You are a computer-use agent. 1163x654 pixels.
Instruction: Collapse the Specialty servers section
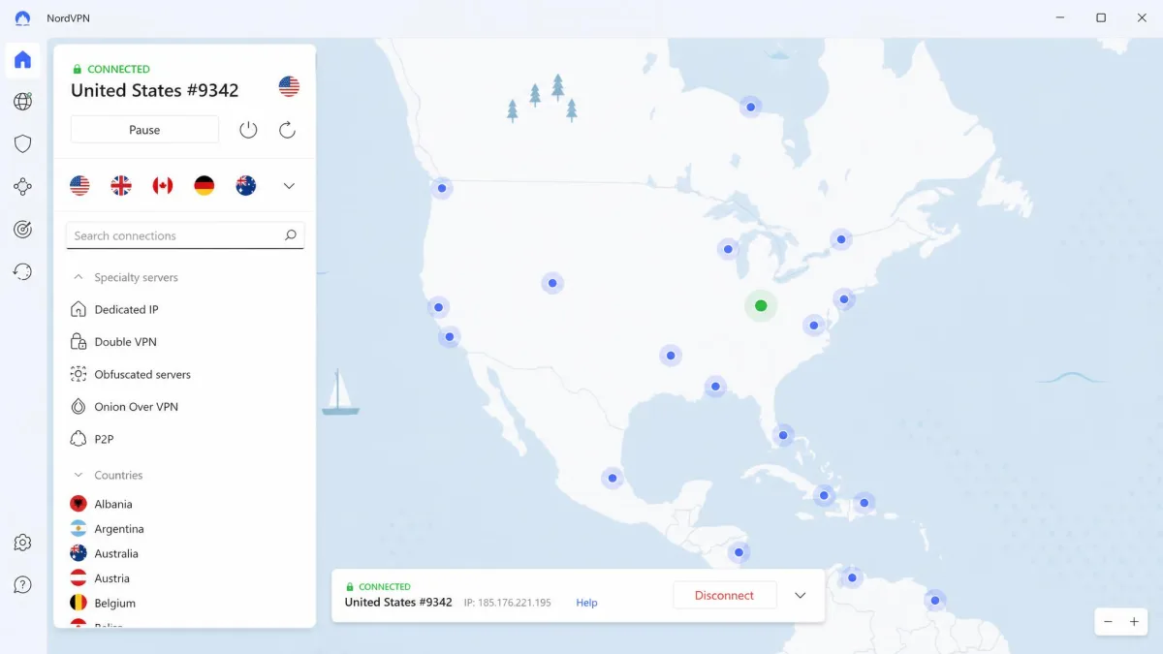tap(79, 277)
